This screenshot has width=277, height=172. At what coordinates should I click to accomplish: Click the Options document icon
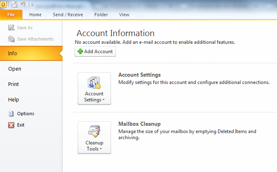point(11,114)
